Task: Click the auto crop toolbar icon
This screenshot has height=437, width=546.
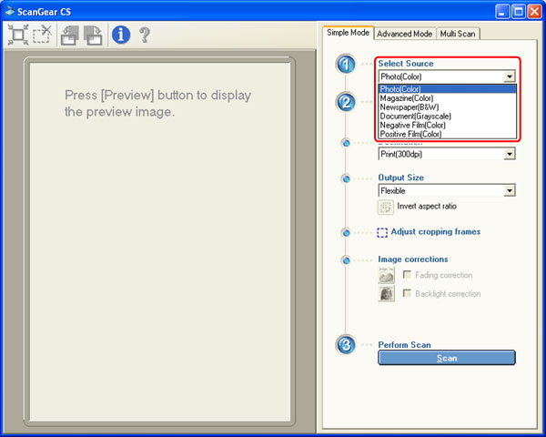Action: (18, 35)
